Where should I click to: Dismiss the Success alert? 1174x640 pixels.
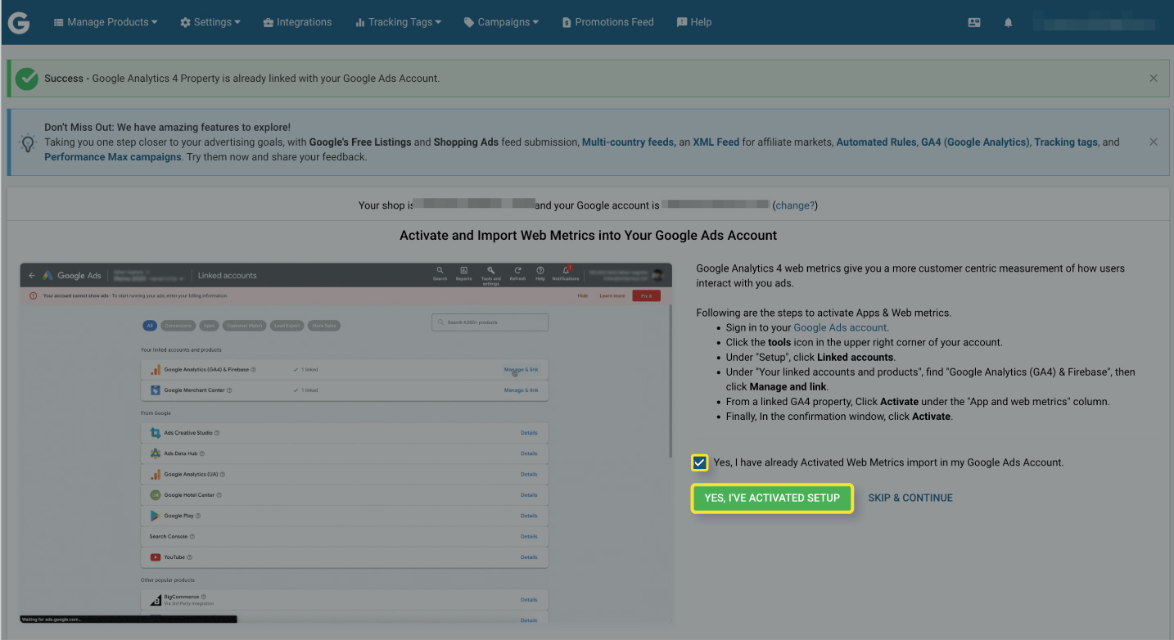click(x=1154, y=79)
